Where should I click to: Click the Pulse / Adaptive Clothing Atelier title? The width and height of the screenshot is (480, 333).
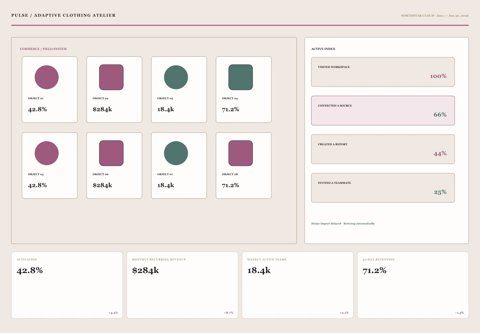(63, 15)
